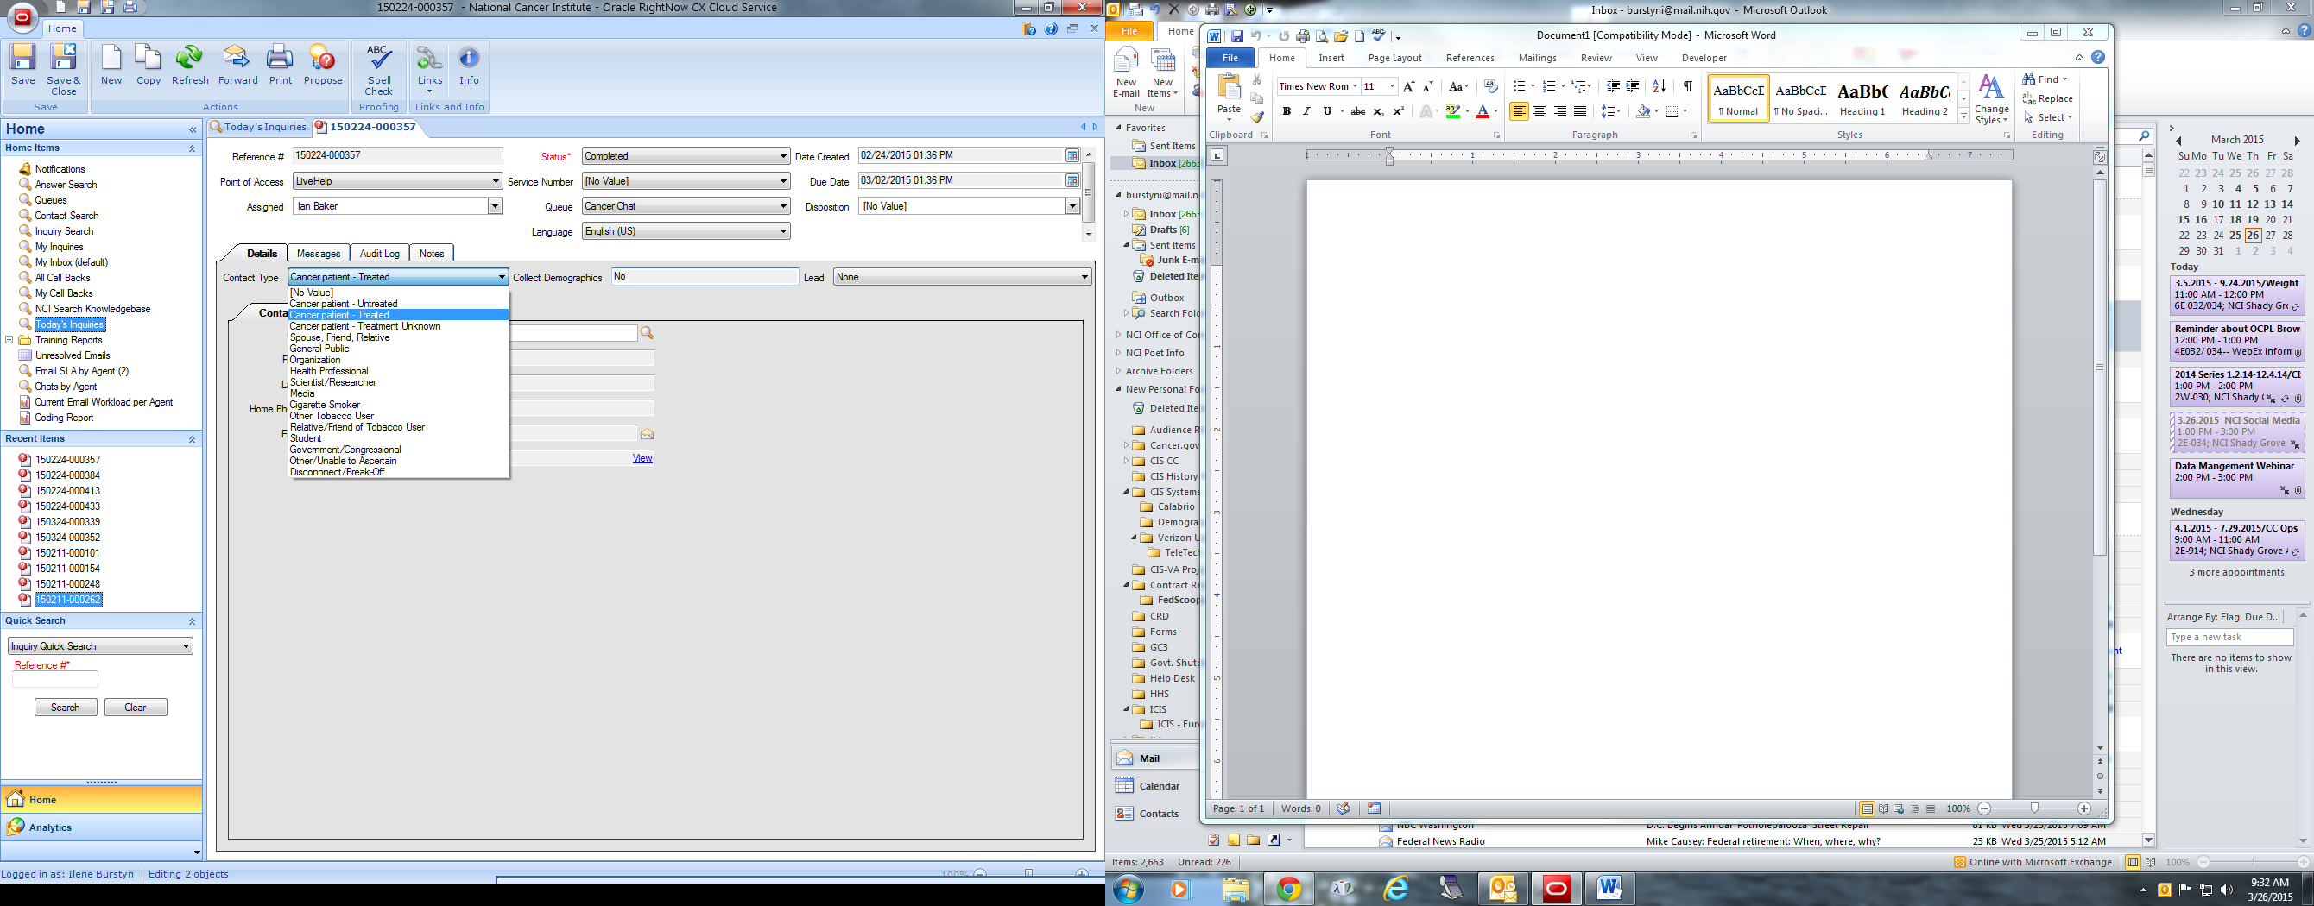This screenshot has height=906, width=2314.
Task: Open the Inquiry Quick Search dropdown
Action: point(99,645)
